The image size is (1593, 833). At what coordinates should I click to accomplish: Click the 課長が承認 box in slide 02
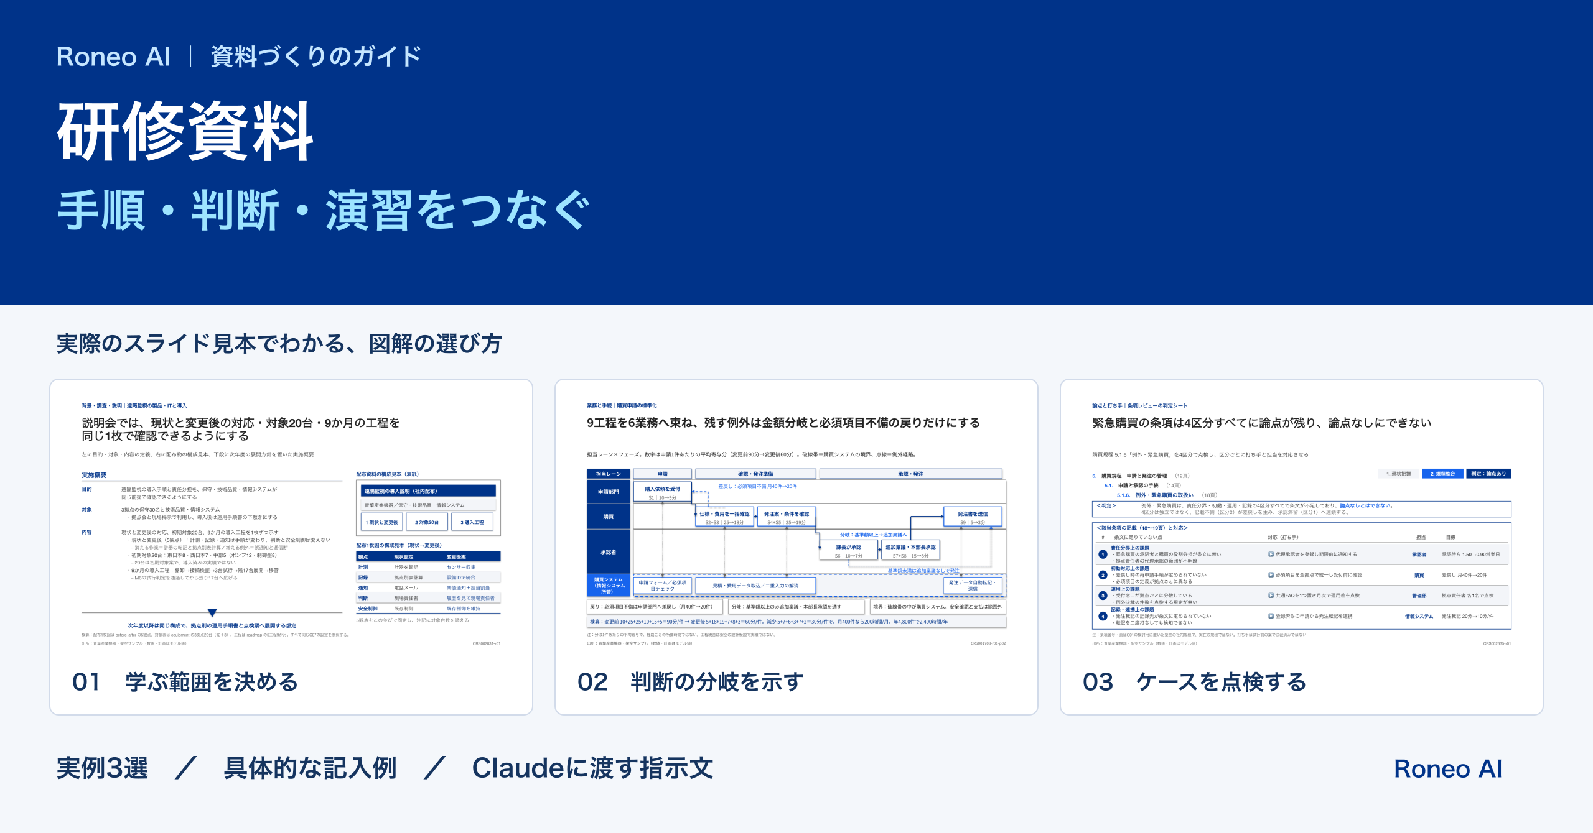tap(849, 550)
